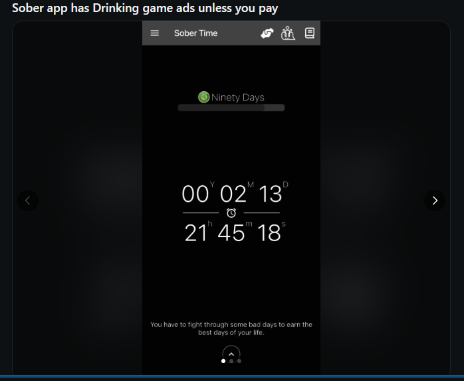464x381 pixels.
Task: Click the Sober Time header title
Action: pos(195,33)
